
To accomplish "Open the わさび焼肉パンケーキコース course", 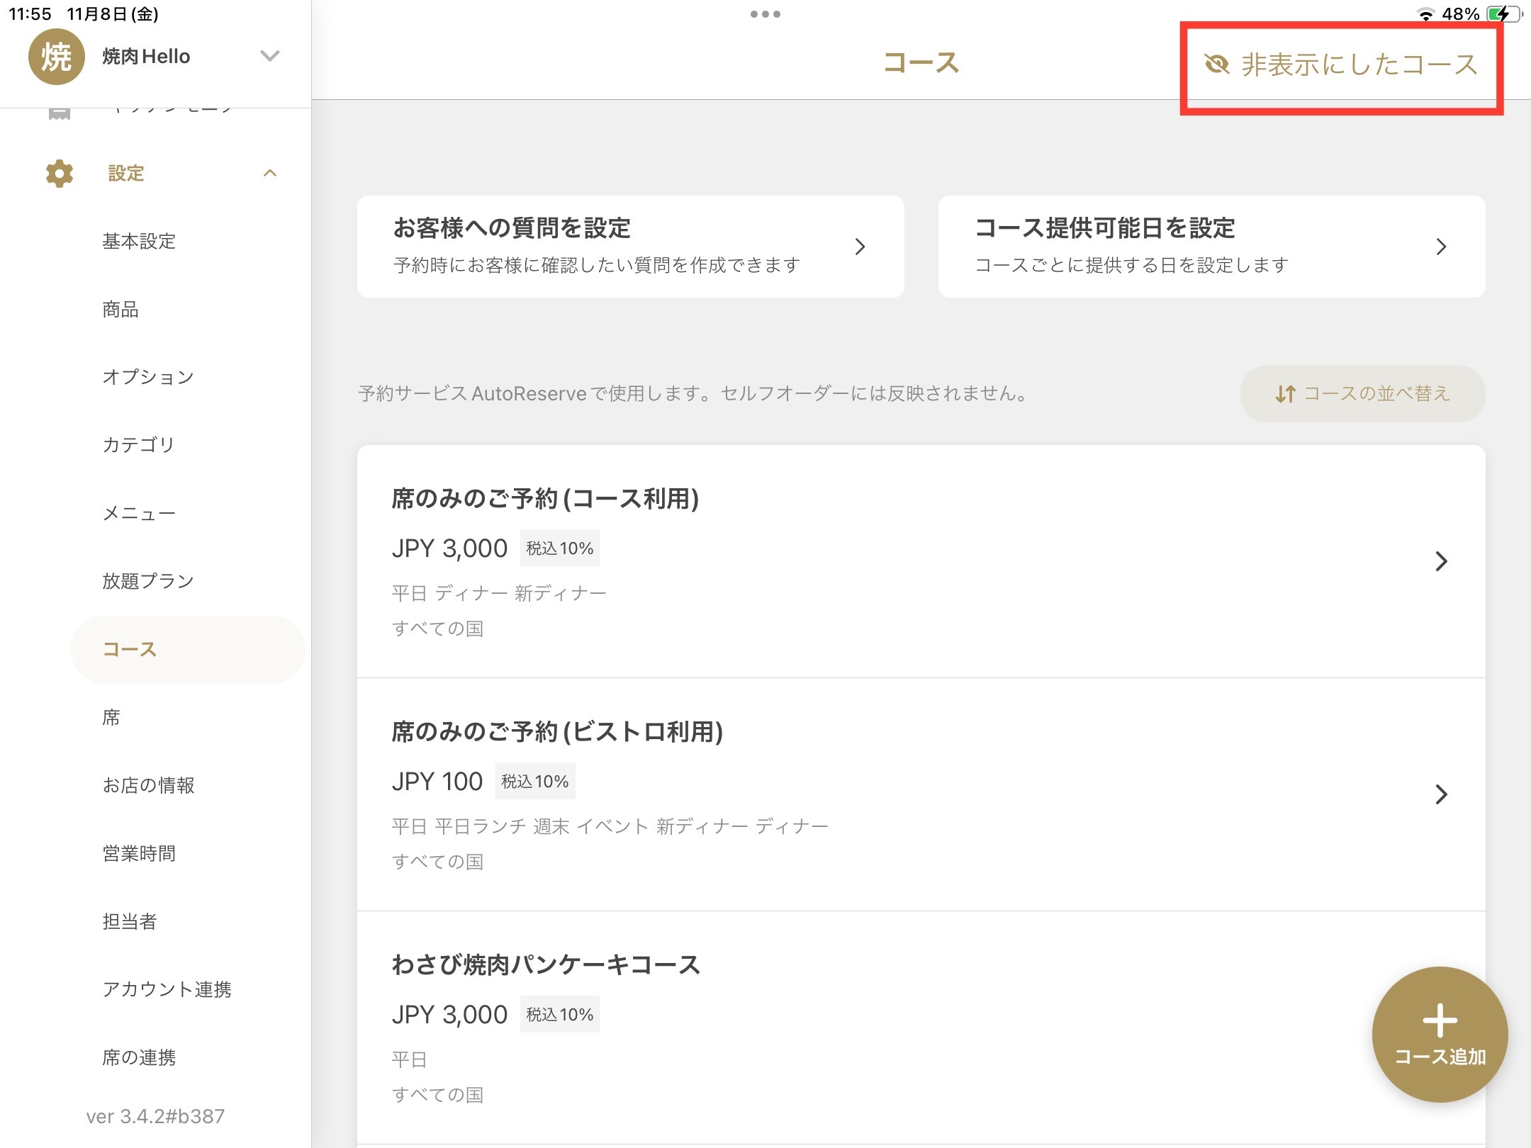I will pos(921,1028).
